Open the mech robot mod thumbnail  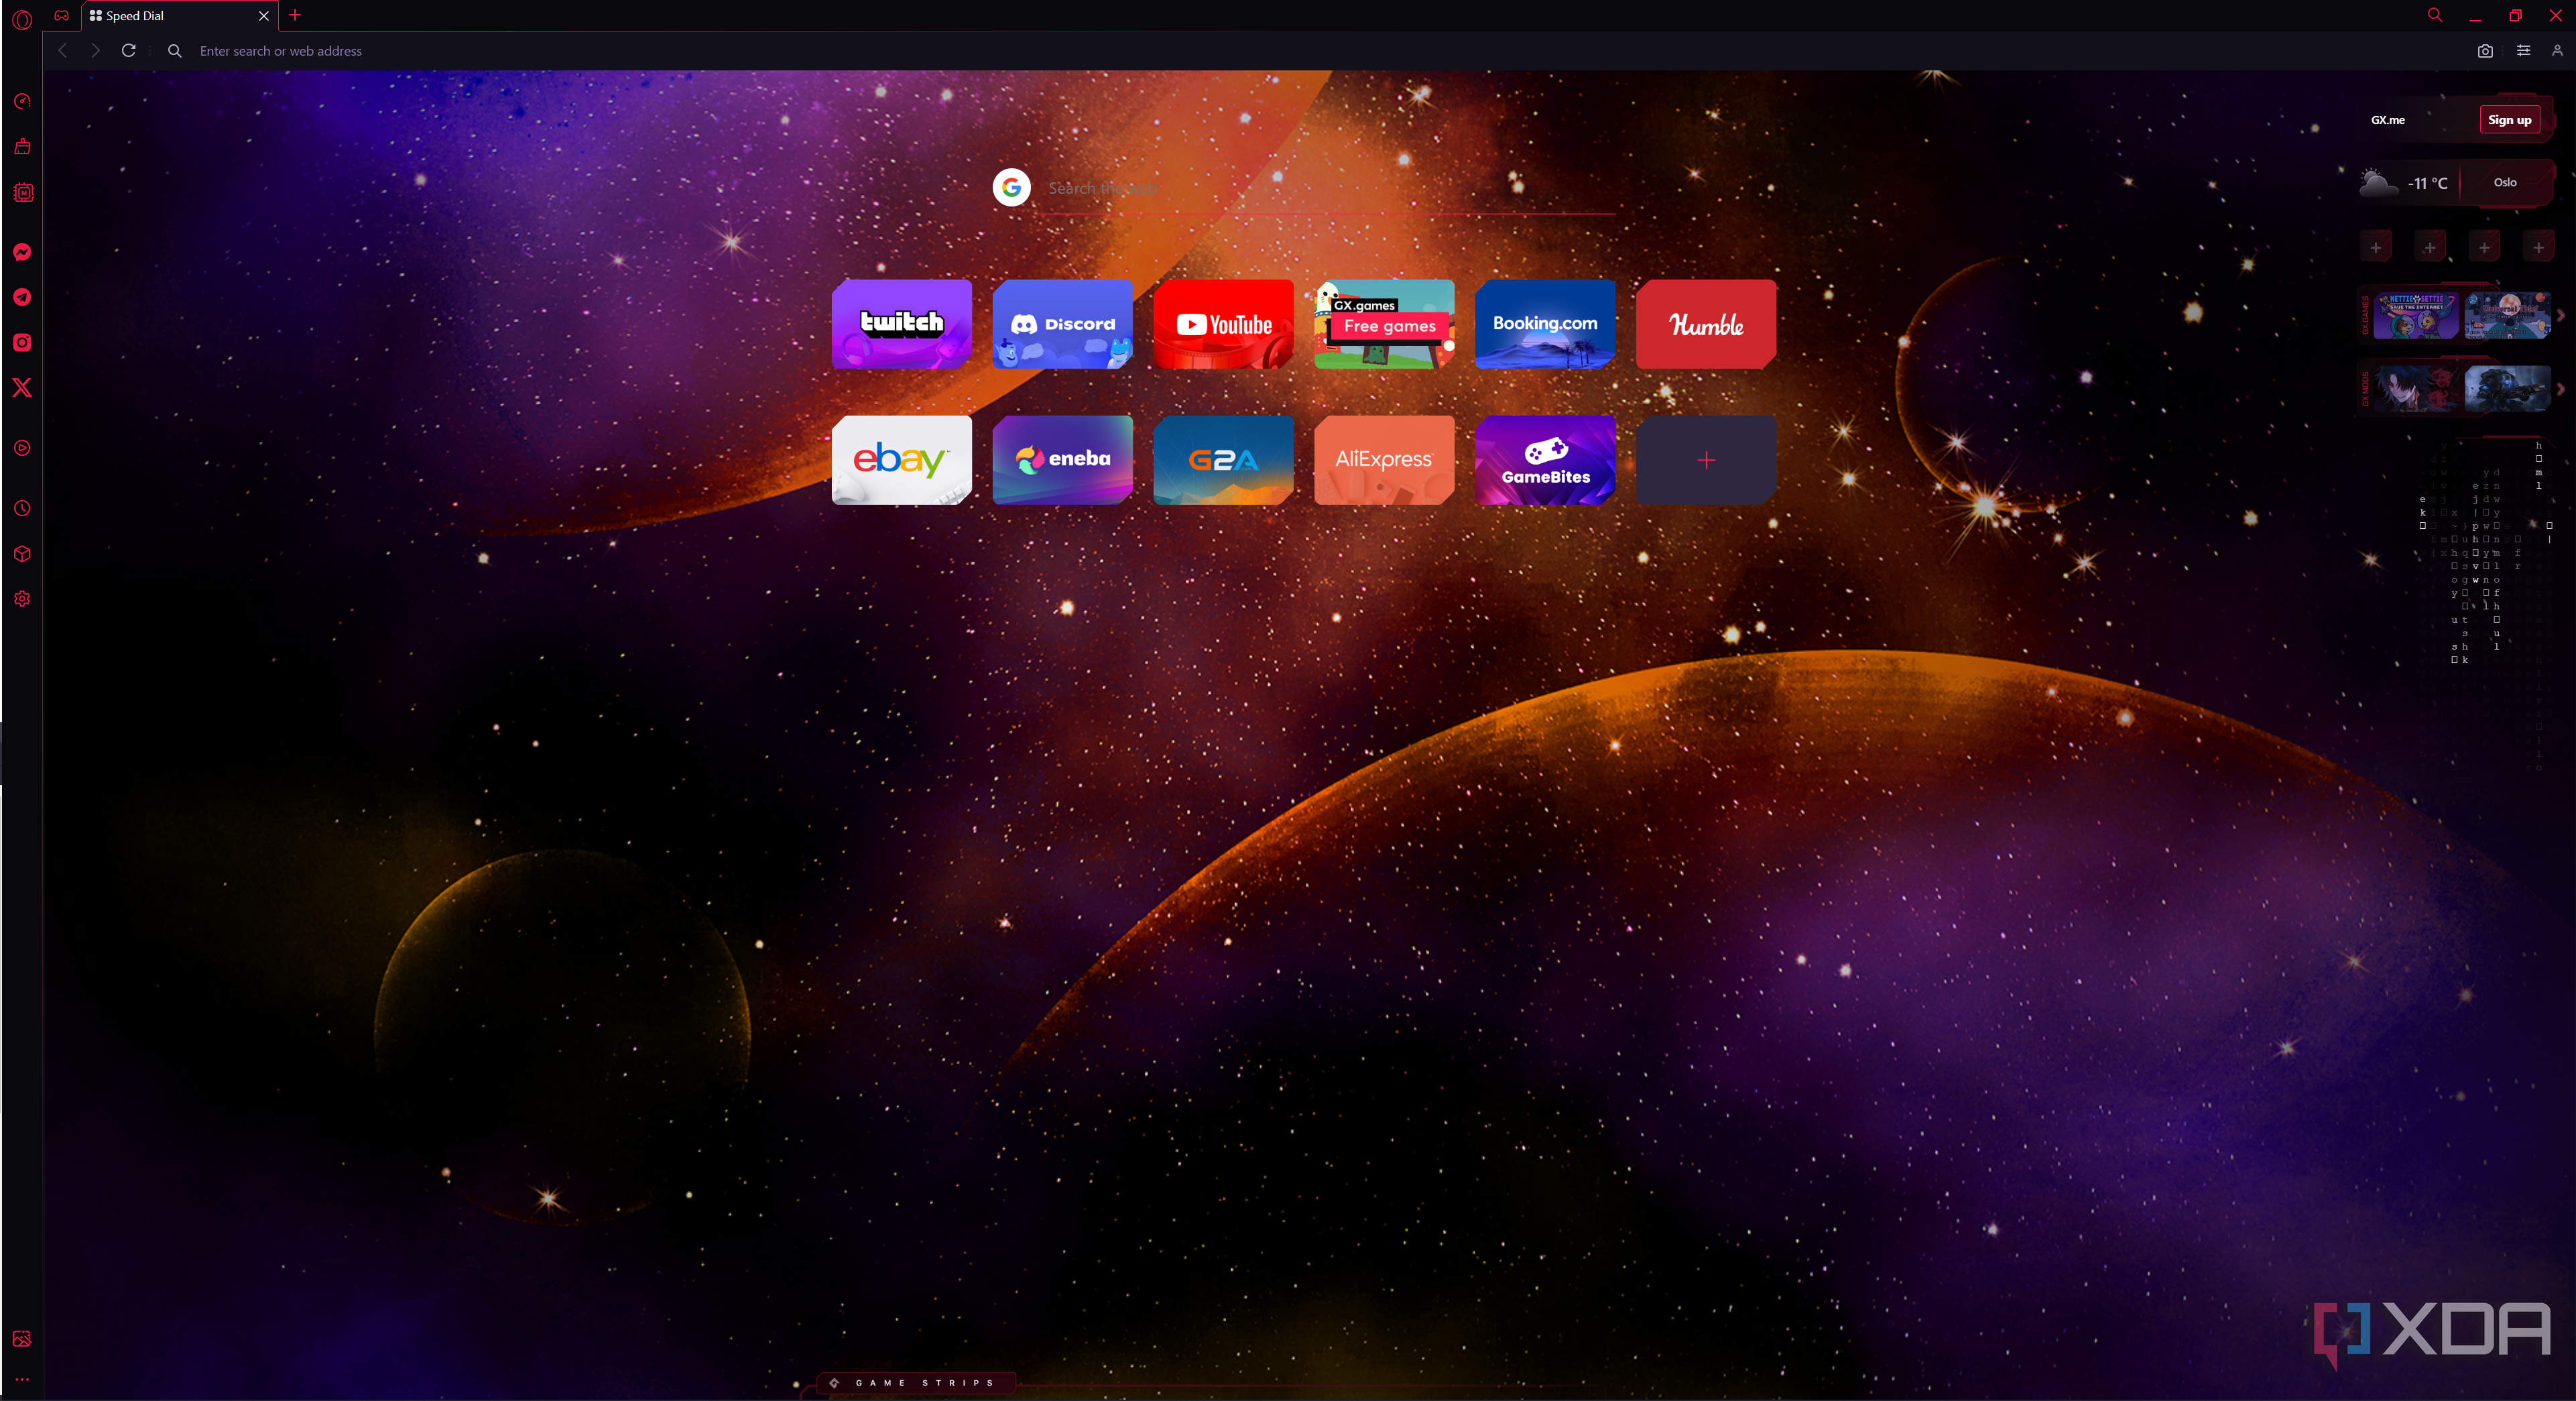[2508, 389]
